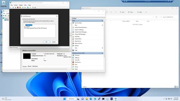Image resolution: width=180 pixels, height=101 pixels.
Task: Open Sort dropdown in File Explorer
Action: click(x=123, y=12)
